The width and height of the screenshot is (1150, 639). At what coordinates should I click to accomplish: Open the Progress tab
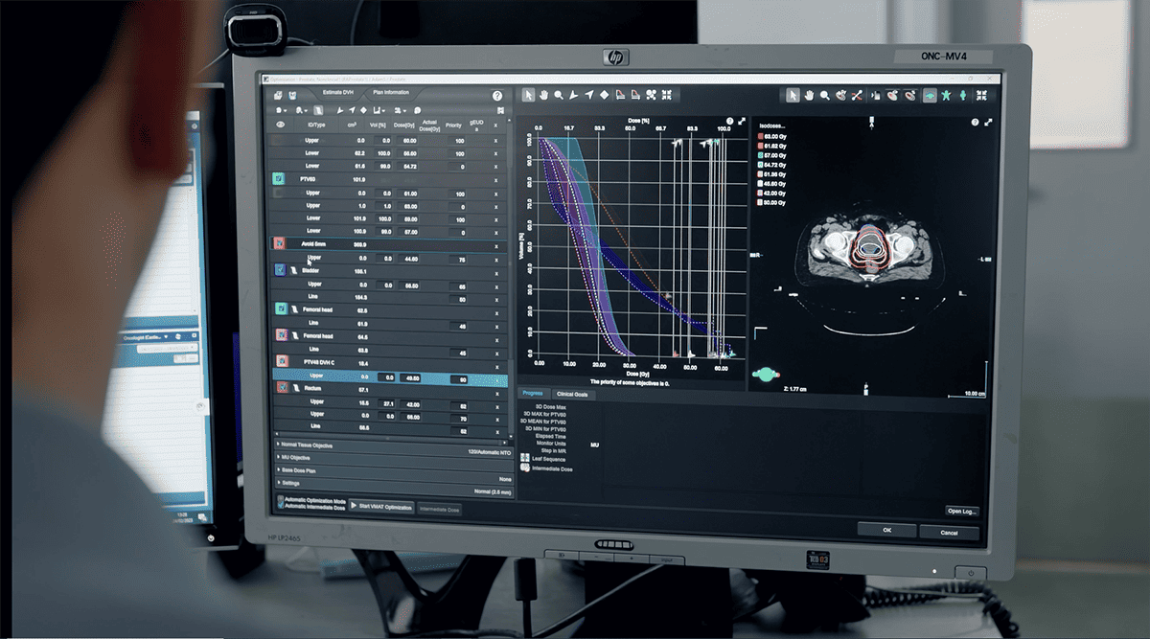pos(533,394)
